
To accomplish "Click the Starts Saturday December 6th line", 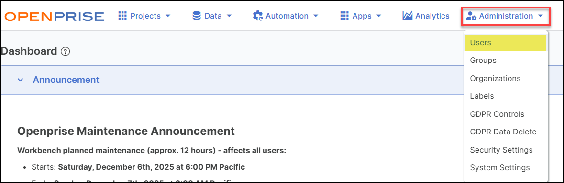I will click(139, 167).
